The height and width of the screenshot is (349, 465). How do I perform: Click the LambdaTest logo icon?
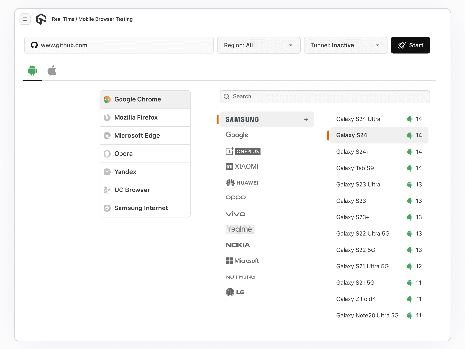point(41,19)
